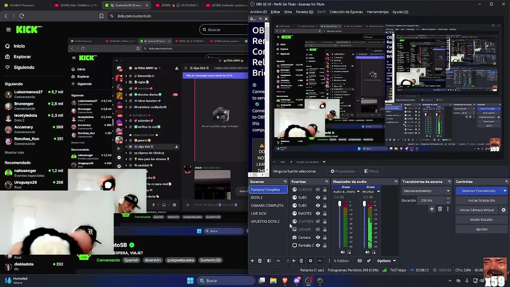Open the Herramientas menu in OBS
510x287 pixels.
click(377, 12)
